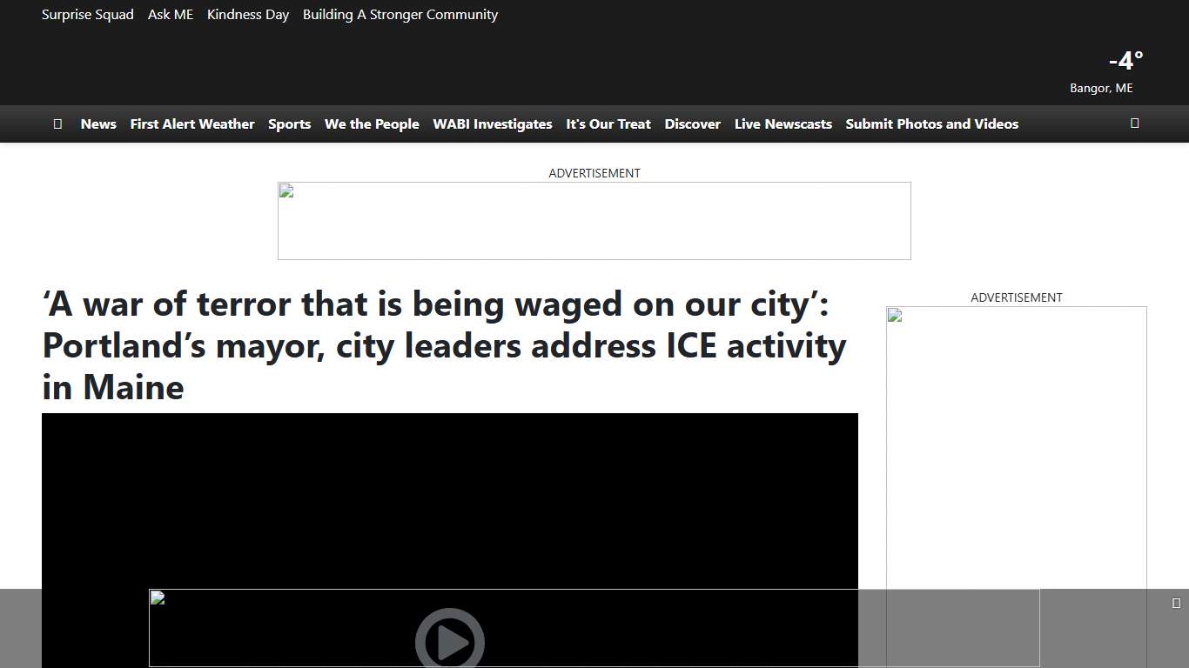The height and width of the screenshot is (668, 1189).
Task: Open the hamburger menu in navigation bar
Action: 57,124
